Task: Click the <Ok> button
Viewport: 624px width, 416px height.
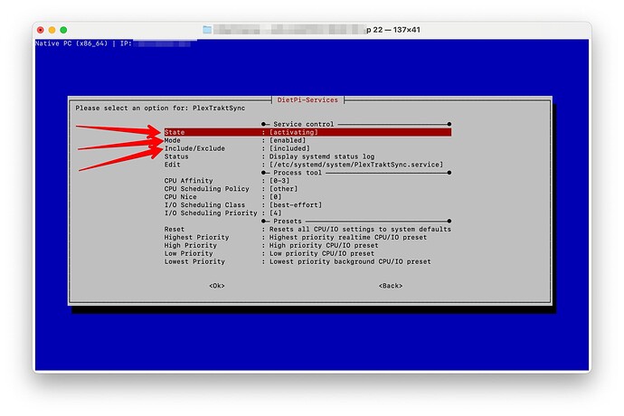Action: click(217, 286)
